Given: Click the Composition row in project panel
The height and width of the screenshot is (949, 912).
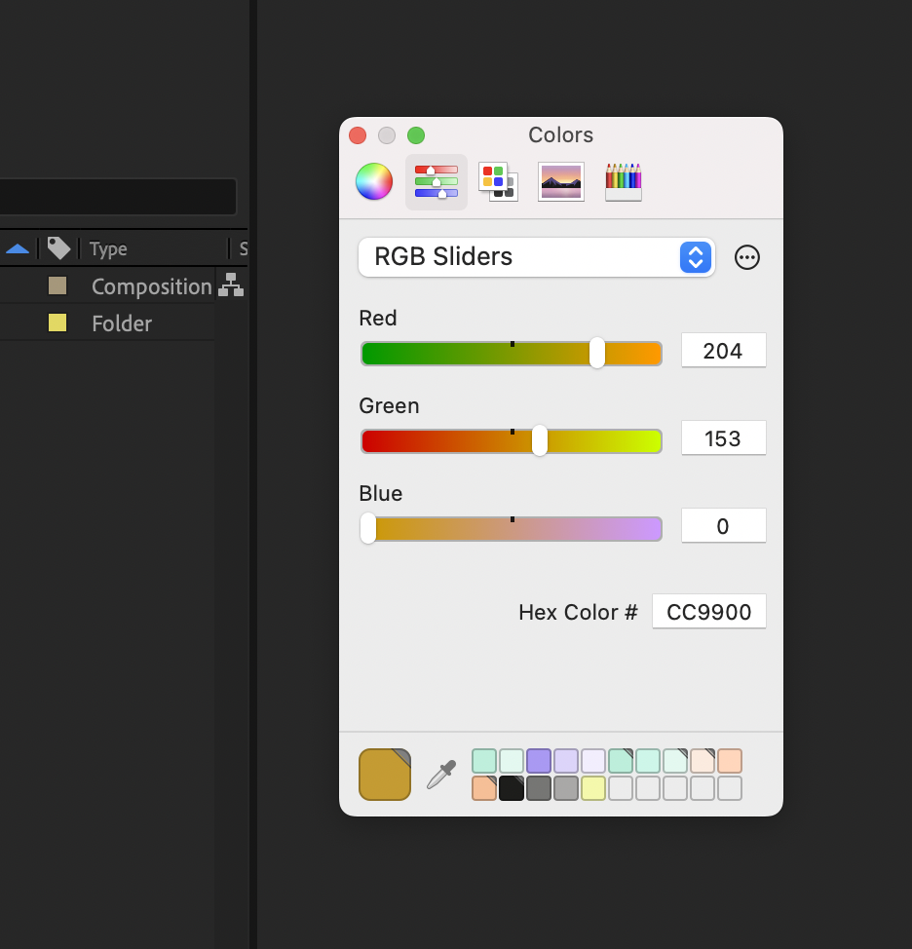Looking at the screenshot, I should pos(151,285).
